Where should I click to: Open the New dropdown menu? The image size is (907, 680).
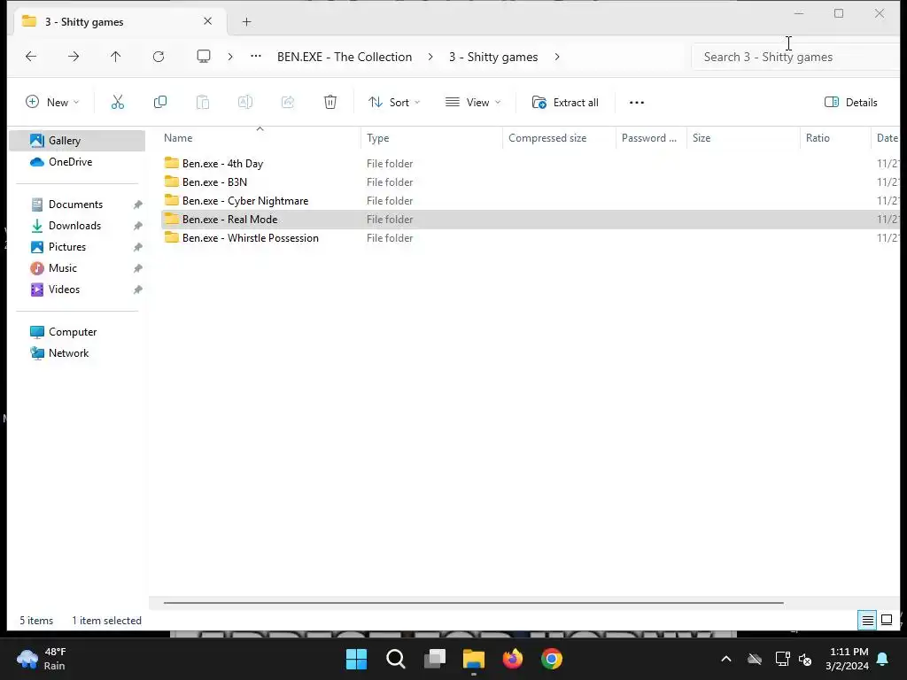(x=52, y=103)
